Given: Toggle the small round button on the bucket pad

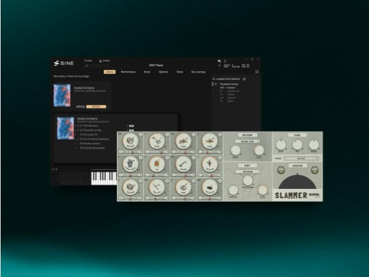Looking at the screenshot, I should 141,158.
